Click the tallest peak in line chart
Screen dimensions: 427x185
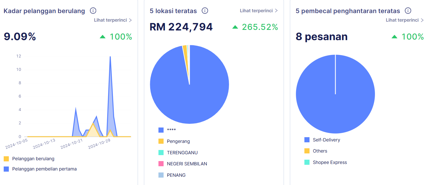point(110,57)
